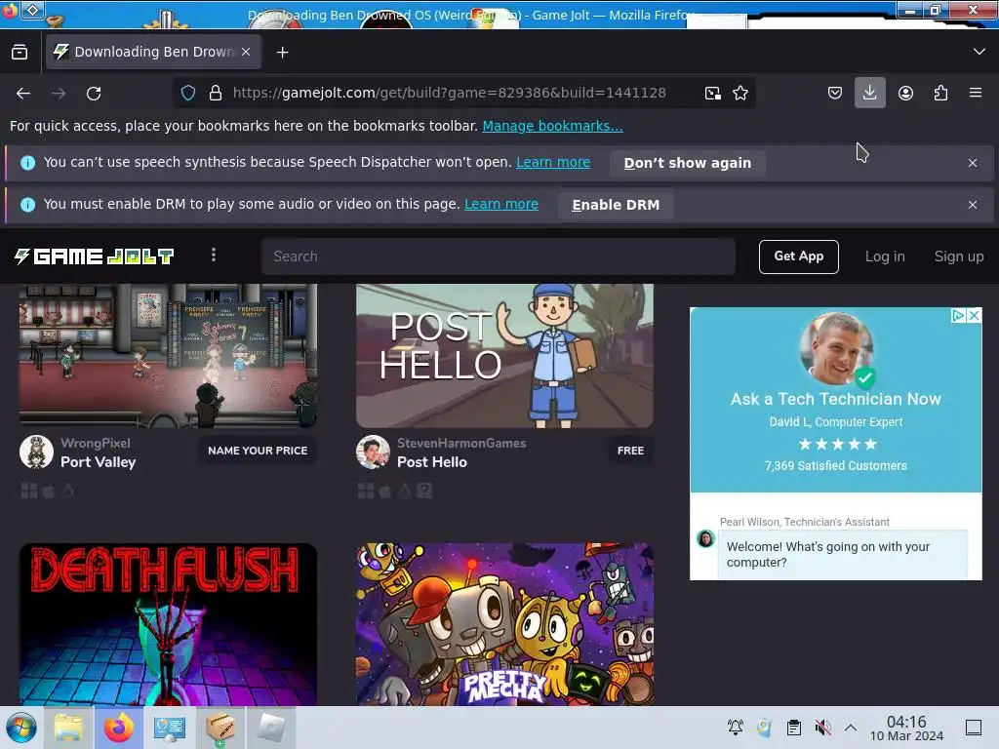Open the clipboard tray icon
Viewport: 999px width, 749px height.
tap(794, 728)
